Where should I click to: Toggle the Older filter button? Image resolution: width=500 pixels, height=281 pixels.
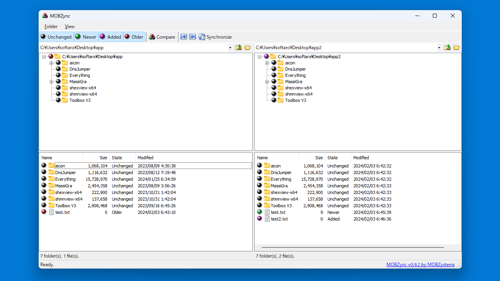pos(134,37)
